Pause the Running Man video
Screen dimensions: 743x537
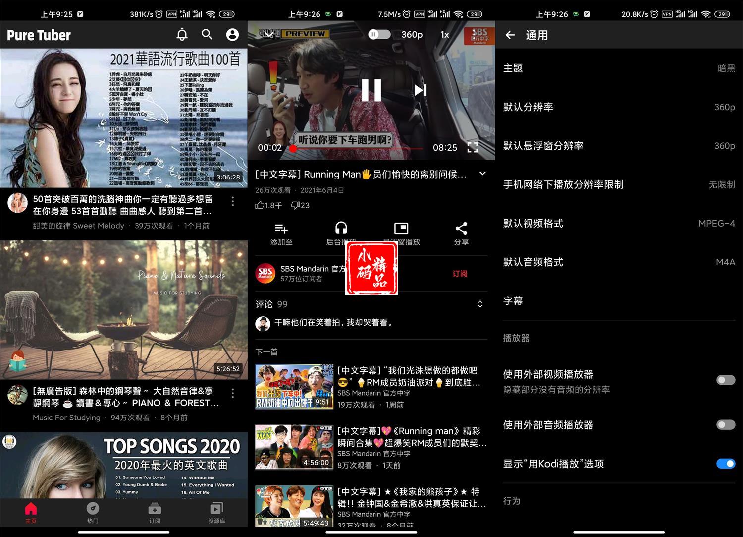coord(371,90)
